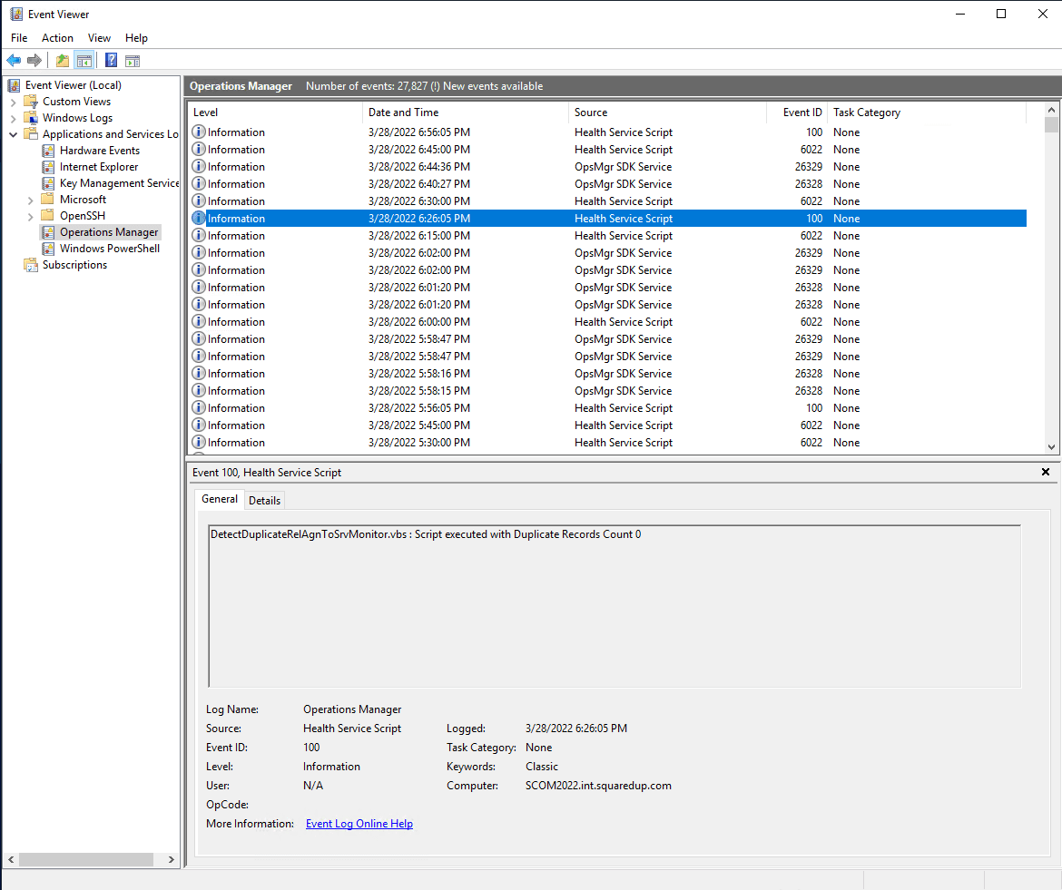This screenshot has width=1062, height=890.
Task: Select the Hardware Events log
Action: pyautogui.click(x=99, y=151)
